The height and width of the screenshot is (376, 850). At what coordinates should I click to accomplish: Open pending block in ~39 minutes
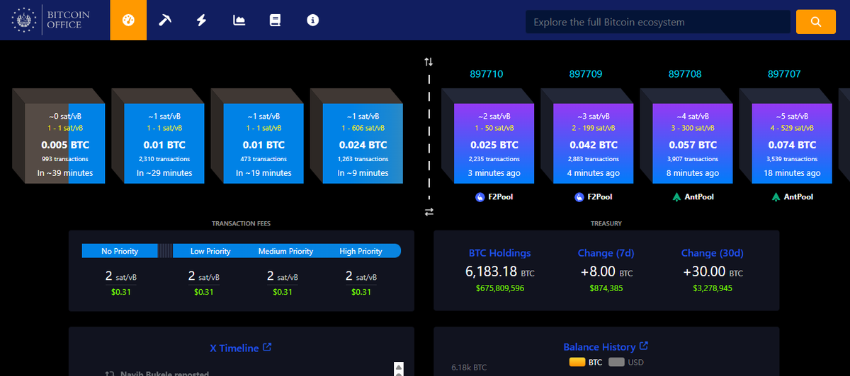[x=65, y=144]
